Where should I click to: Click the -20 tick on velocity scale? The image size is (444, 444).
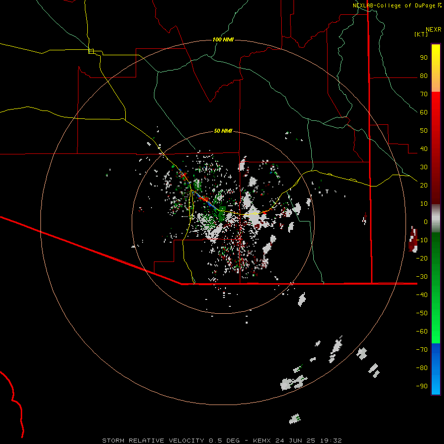tap(422, 259)
